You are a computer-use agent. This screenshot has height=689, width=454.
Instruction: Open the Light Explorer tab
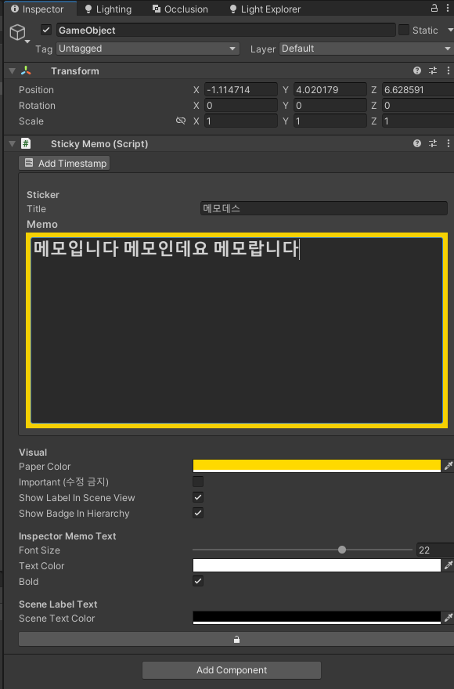click(x=265, y=9)
